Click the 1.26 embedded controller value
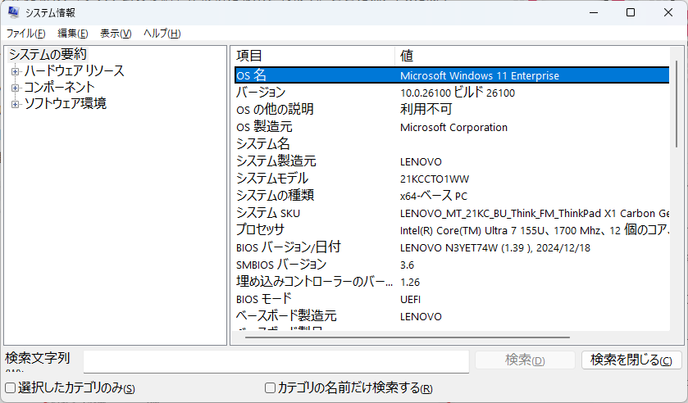Screen dimensions: 688x403 click(x=410, y=282)
